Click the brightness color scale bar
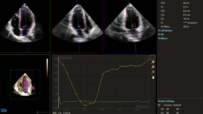This screenshot has width=203, height=114. 47,68
